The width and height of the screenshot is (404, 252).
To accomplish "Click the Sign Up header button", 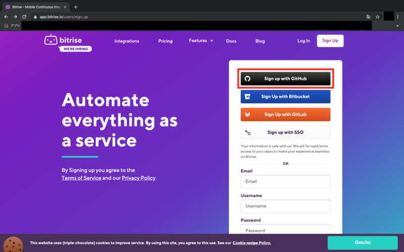I will pos(330,41).
